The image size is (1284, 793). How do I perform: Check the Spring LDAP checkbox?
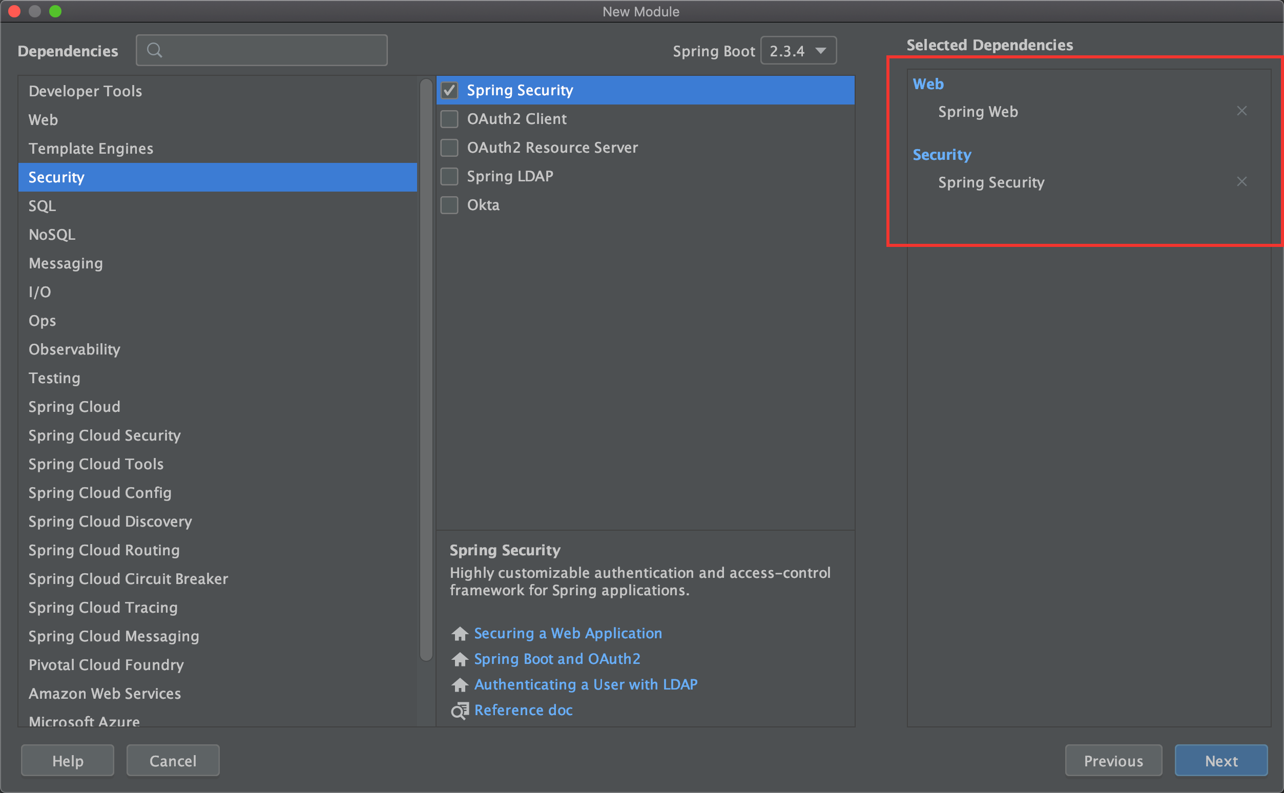[449, 176]
